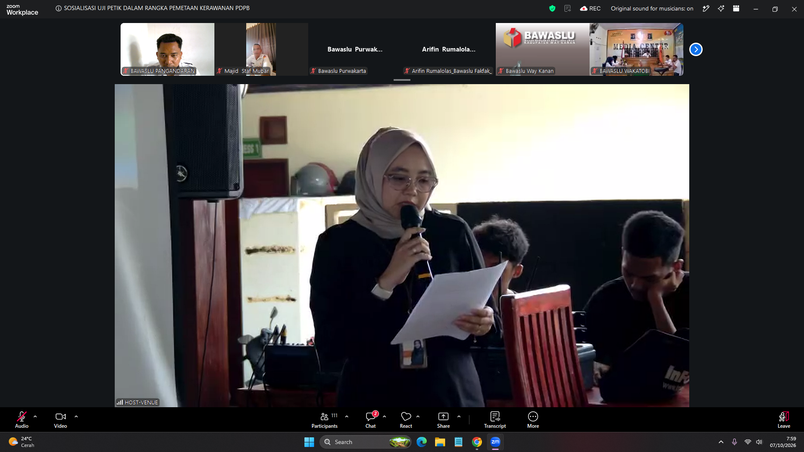Expand share options arrow beside Share

tap(459, 417)
